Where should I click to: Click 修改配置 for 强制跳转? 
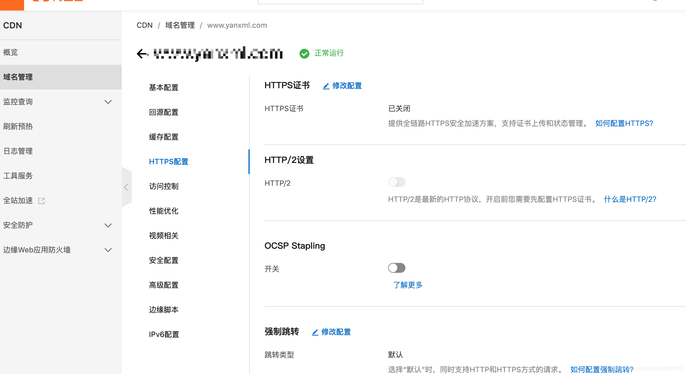336,332
